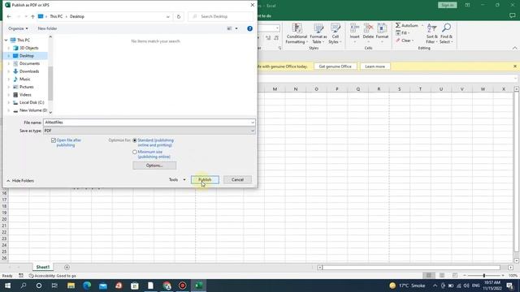Open the File name history dropdown
Viewport: 520px width, 292px height.
pyautogui.click(x=253, y=122)
